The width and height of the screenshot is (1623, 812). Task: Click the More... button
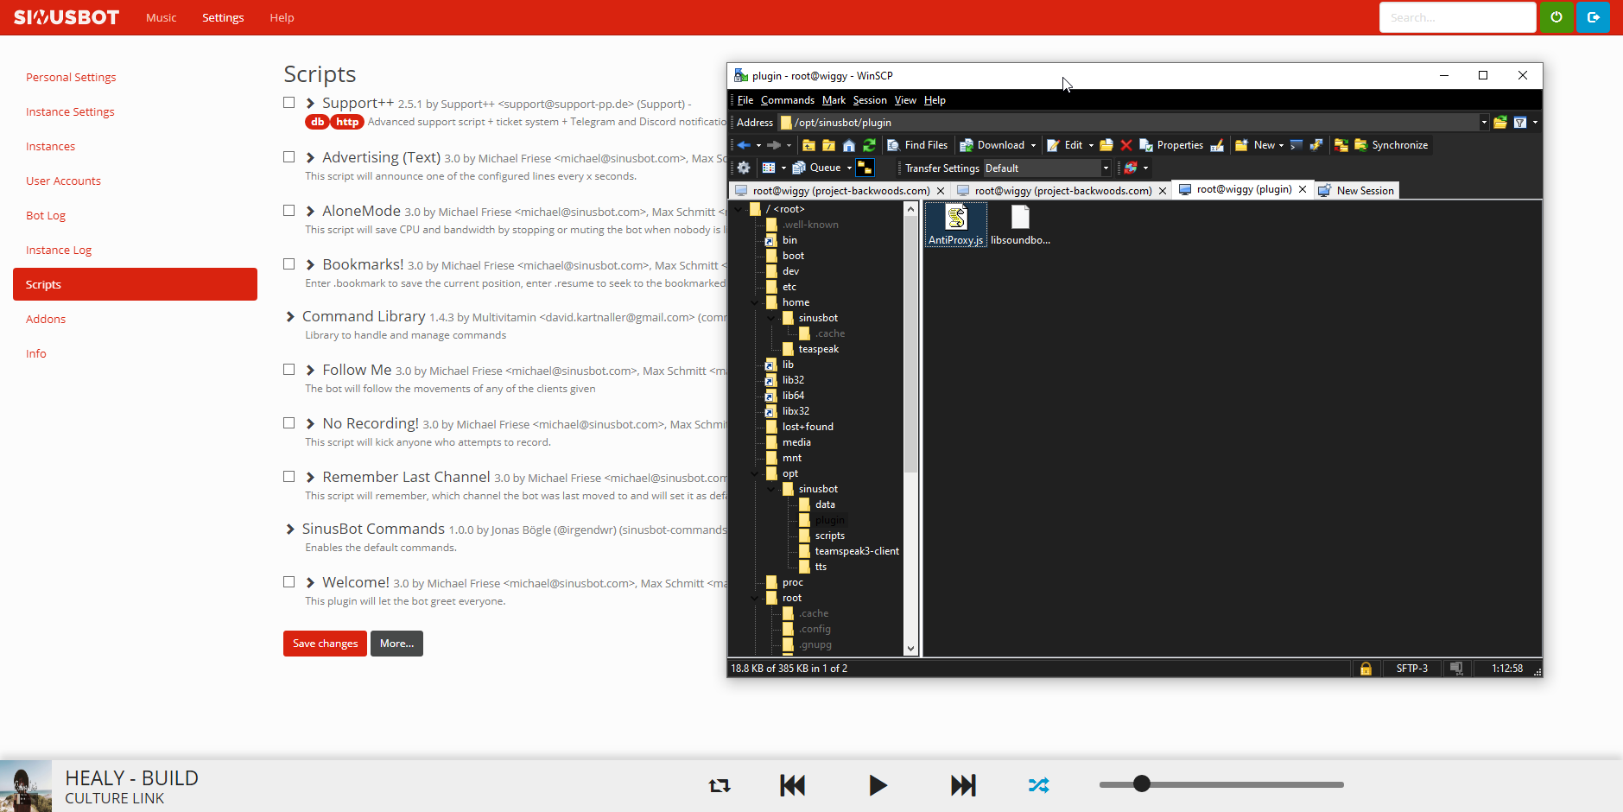[x=396, y=644]
